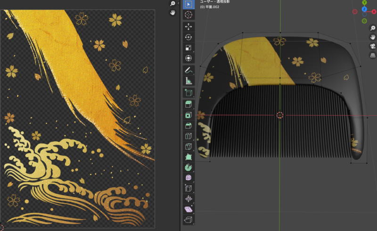Activate the Spin tool
This screenshot has height=231, width=377.
(x=188, y=167)
